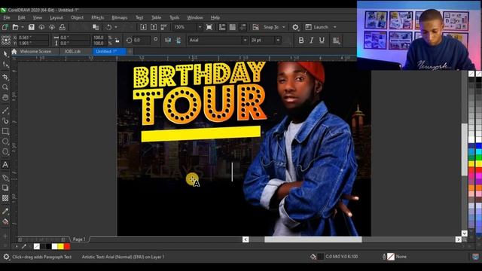Image resolution: width=482 pixels, height=271 pixels.
Task: Pick the red swatch in document palette
Action: click(67, 246)
